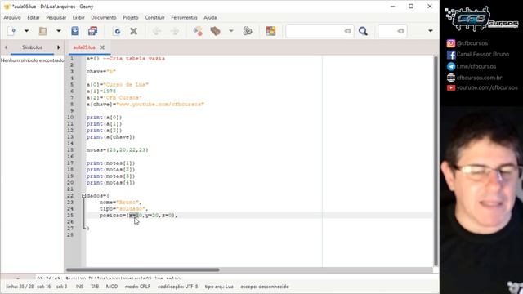Open the new file template dropdown arrow
Viewport: 523px width, 294px height.
[x=26, y=31]
